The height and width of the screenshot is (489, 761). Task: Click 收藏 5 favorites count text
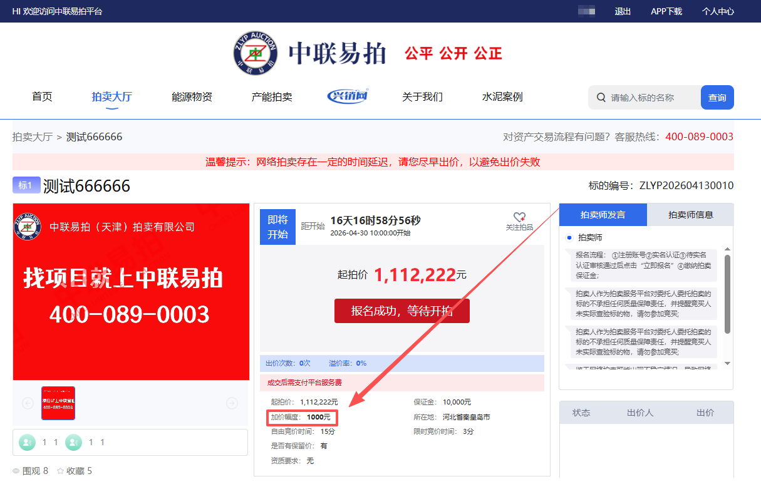[x=79, y=471]
